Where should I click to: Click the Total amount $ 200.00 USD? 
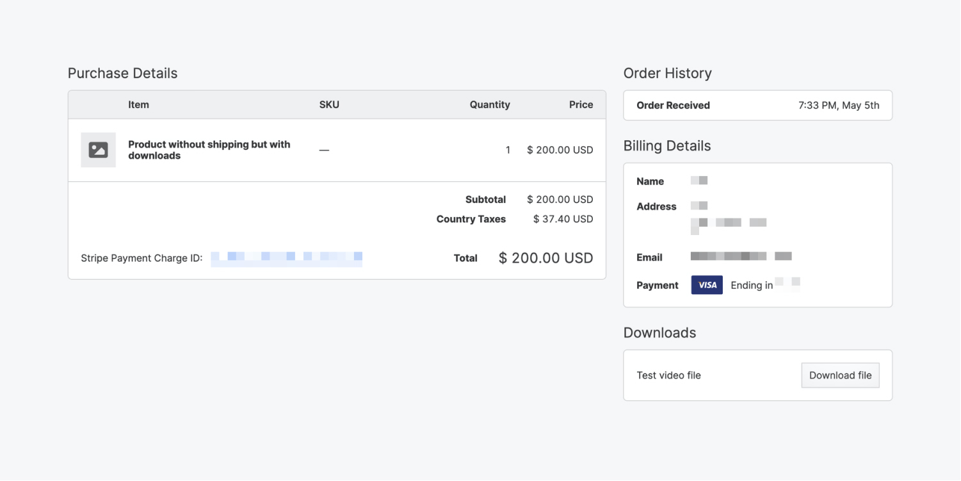(x=545, y=258)
